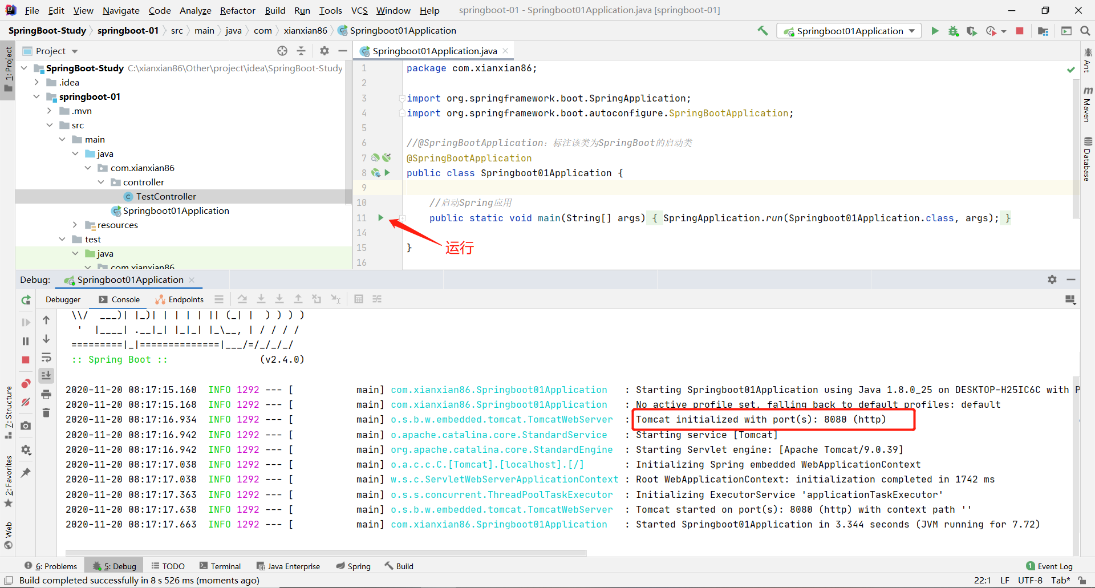Start debugging with the bug icon
The image size is (1095, 588).
point(954,31)
